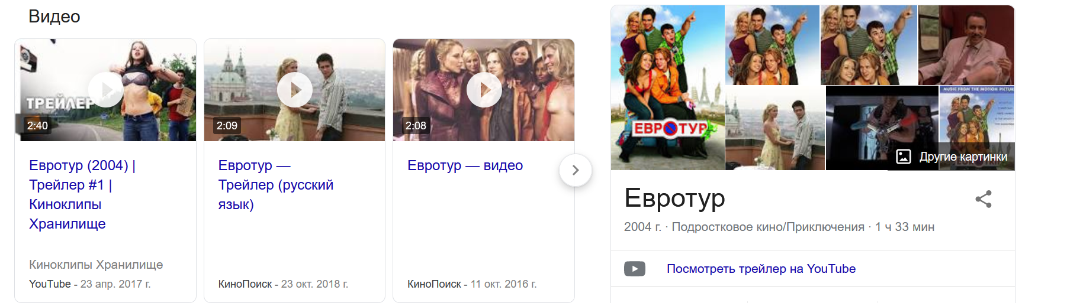Image resolution: width=1067 pixels, height=303 pixels.
Task: Open the 'Евротур — видео' link
Action: [x=465, y=165]
